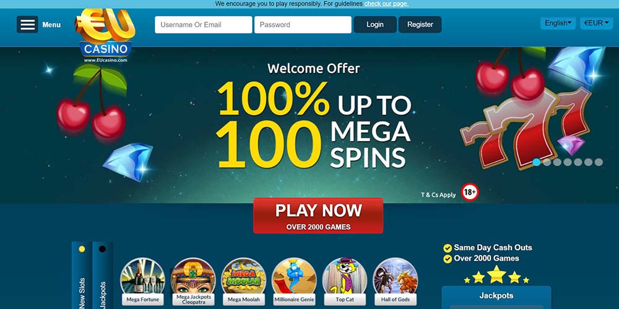619x309 pixels.
Task: Open the Top Cat game icon
Action: [345, 276]
